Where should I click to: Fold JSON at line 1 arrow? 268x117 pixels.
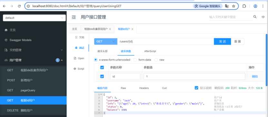(x=101, y=94)
